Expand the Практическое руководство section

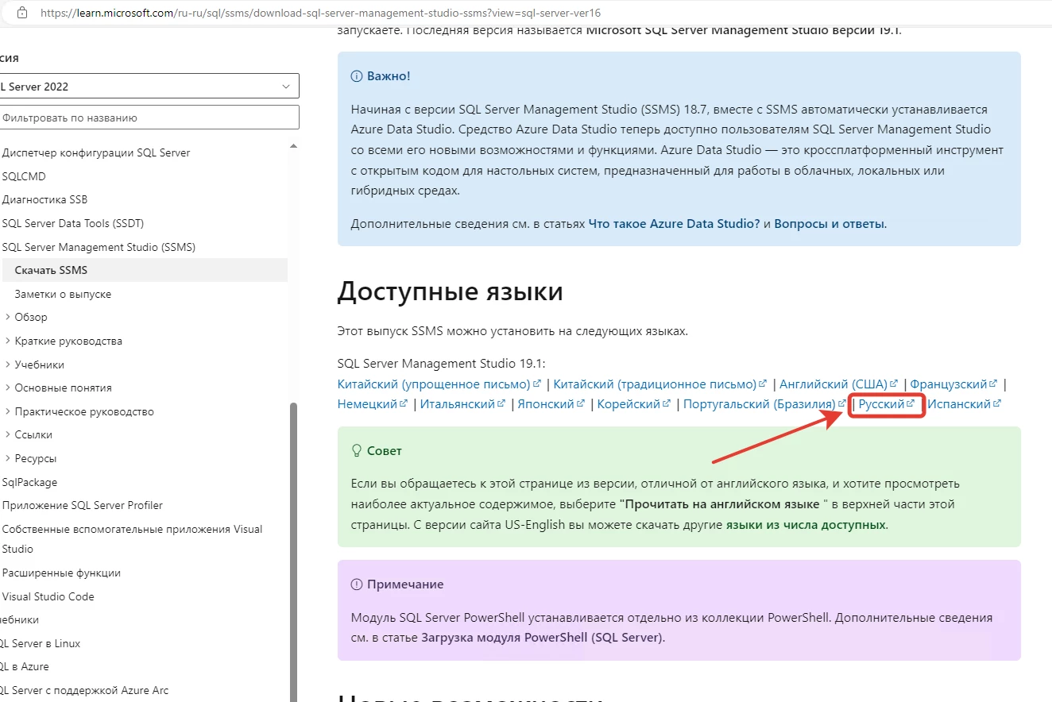(7, 412)
